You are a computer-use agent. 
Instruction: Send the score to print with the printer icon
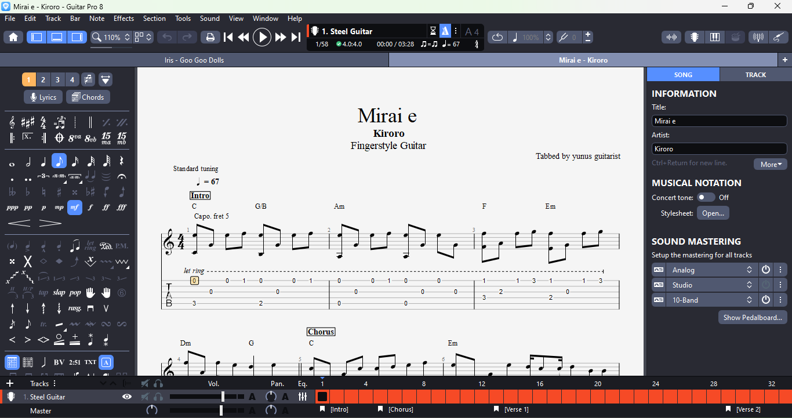(x=210, y=37)
